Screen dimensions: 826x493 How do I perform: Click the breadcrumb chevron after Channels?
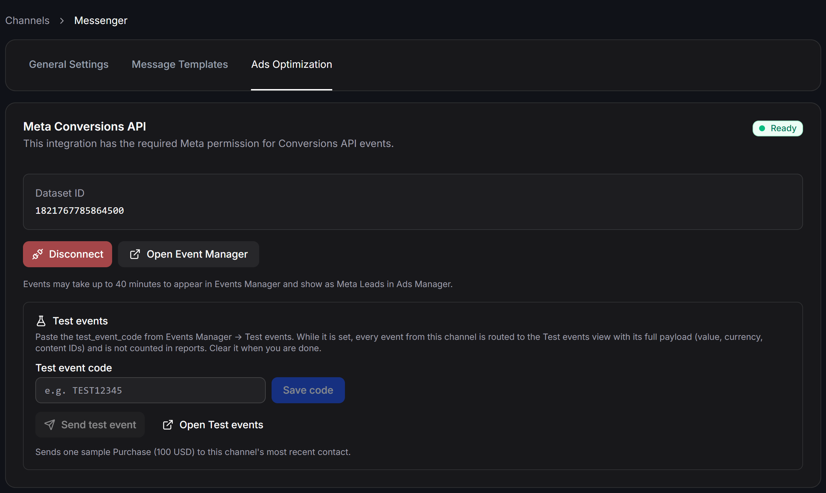[x=62, y=21]
